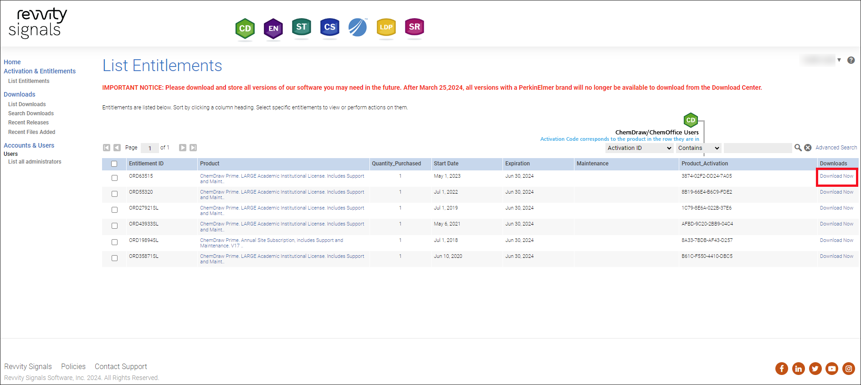Screen dimensions: 861x385
Task: Open the LinkedIn social icon
Action: tap(799, 369)
